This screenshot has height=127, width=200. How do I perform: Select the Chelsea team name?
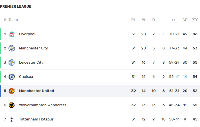26,77
